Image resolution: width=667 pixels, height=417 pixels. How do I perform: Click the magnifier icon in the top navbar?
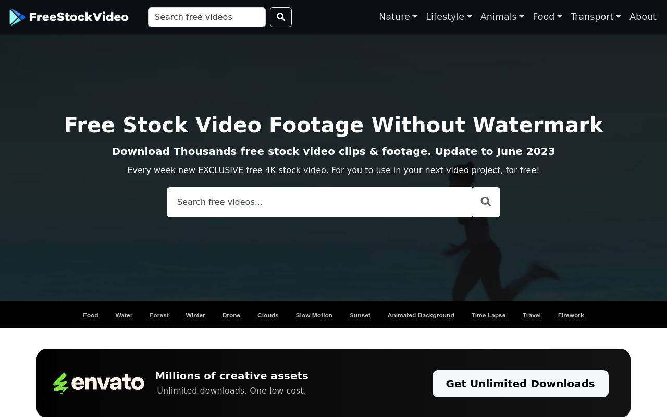(280, 17)
